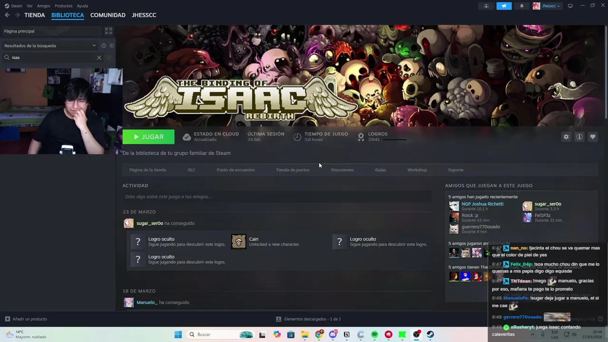
Task: Filter ready-to-play games icon
Action: point(112,46)
